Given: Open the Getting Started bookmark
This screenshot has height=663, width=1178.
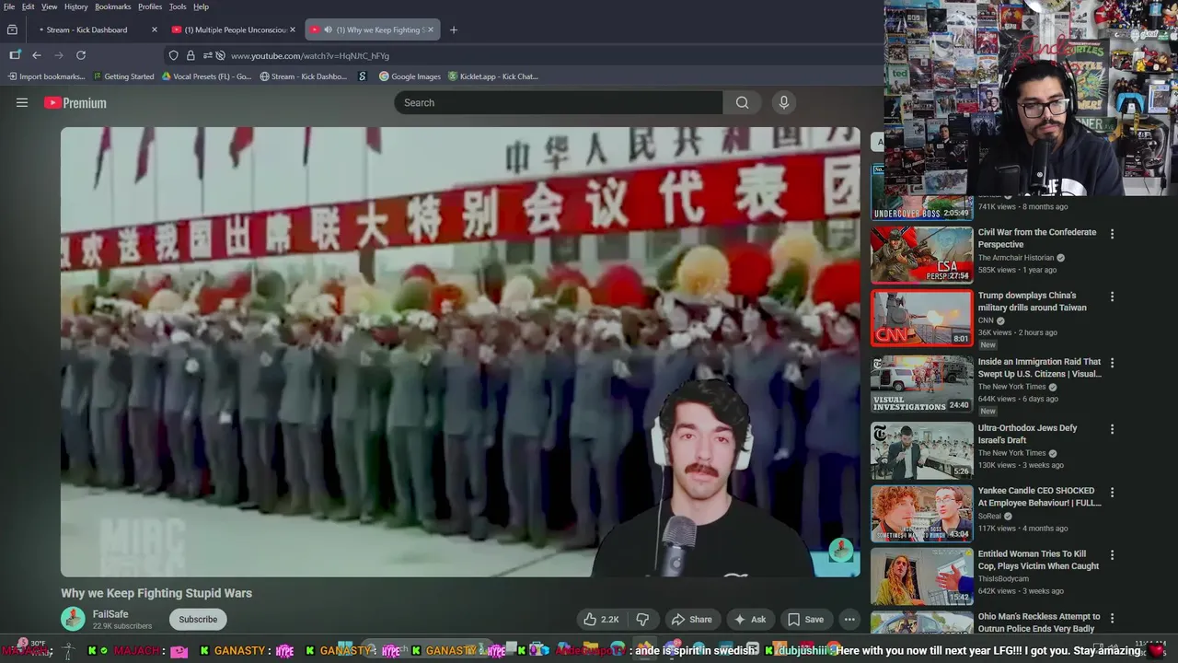Looking at the screenshot, I should 122,76.
